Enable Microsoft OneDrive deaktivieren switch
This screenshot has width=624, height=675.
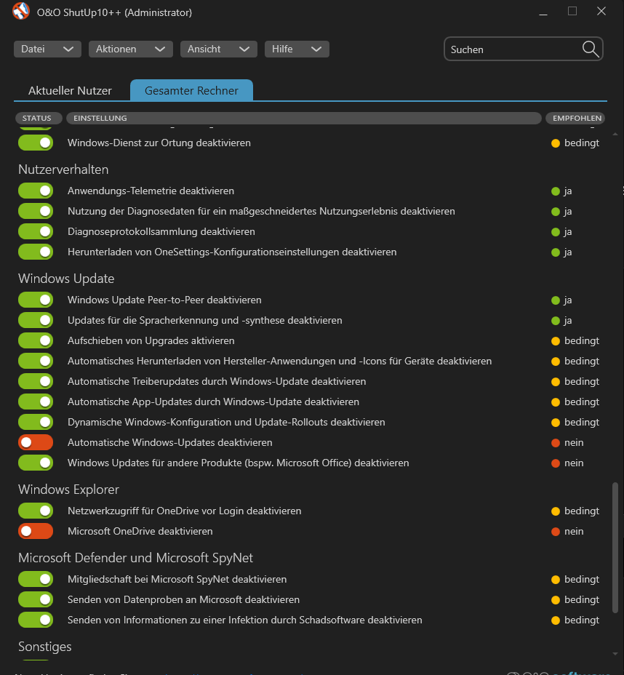(36, 531)
